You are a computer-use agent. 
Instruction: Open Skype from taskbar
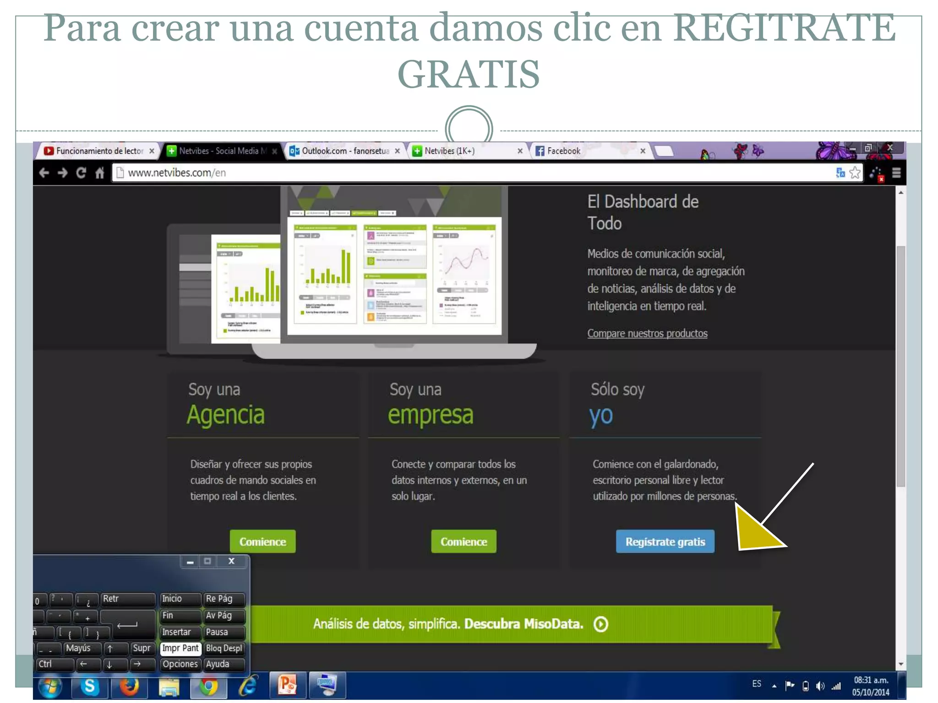(90, 686)
